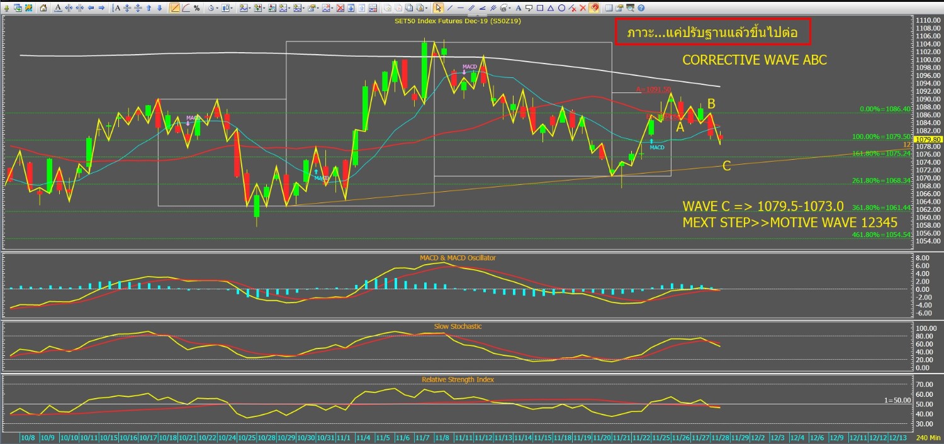Image resolution: width=944 pixels, height=444 pixels.
Task: Select the circle drawing tool
Action: 561,8
